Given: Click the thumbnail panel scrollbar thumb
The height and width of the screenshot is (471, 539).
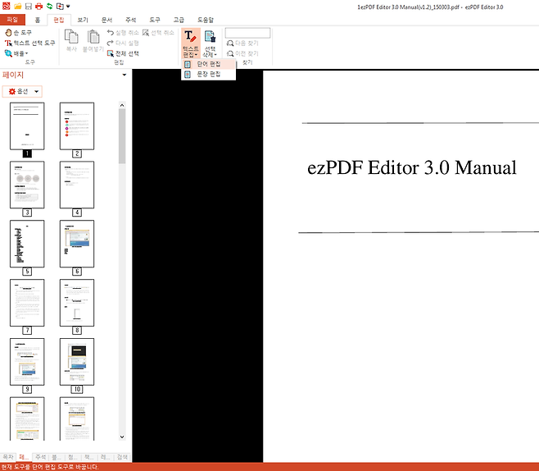Looking at the screenshot, I should click(122, 136).
